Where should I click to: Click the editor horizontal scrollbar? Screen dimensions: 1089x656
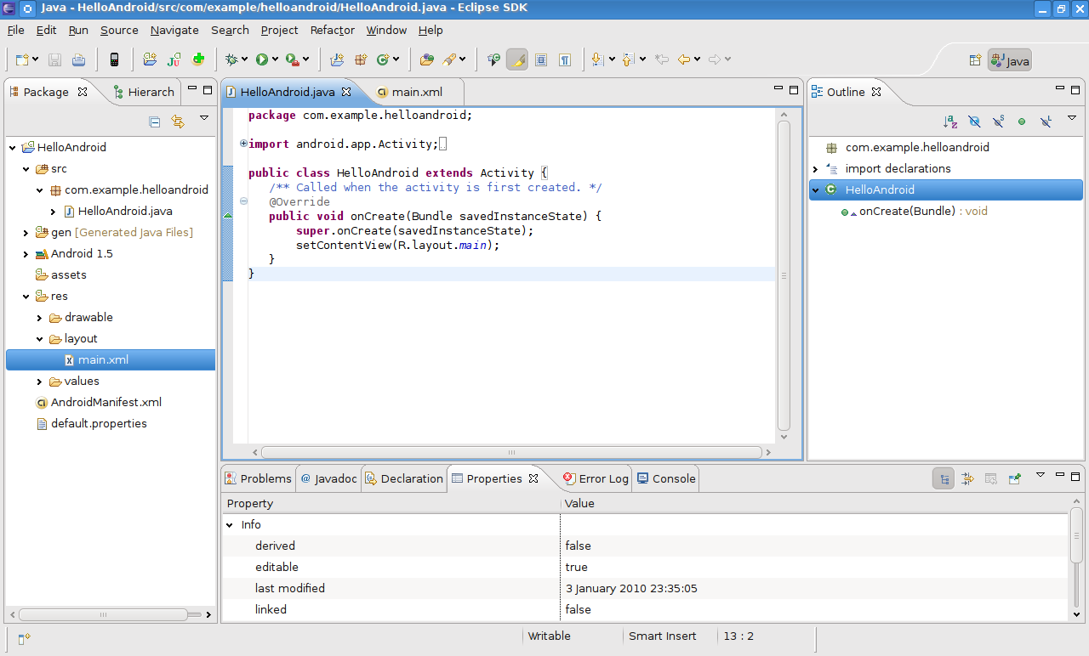(510, 453)
